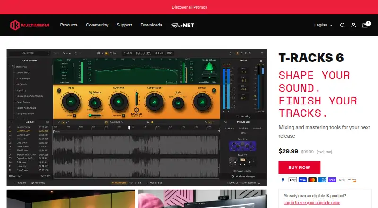Open the Downloads menu

151,25
